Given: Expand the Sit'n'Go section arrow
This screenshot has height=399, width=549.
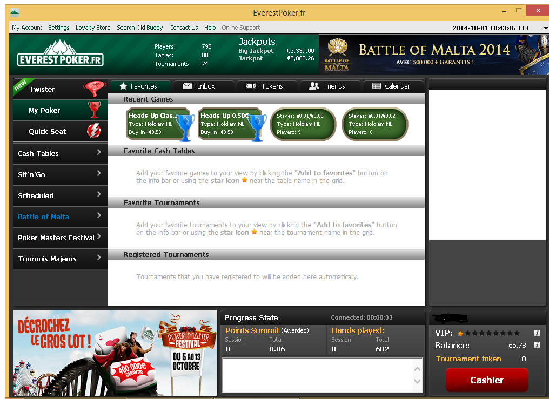Looking at the screenshot, I should point(99,173).
